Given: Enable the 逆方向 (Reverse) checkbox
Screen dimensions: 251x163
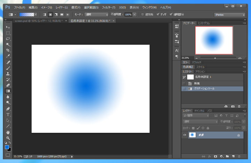Looking at the screenshot, I should point(142,15).
